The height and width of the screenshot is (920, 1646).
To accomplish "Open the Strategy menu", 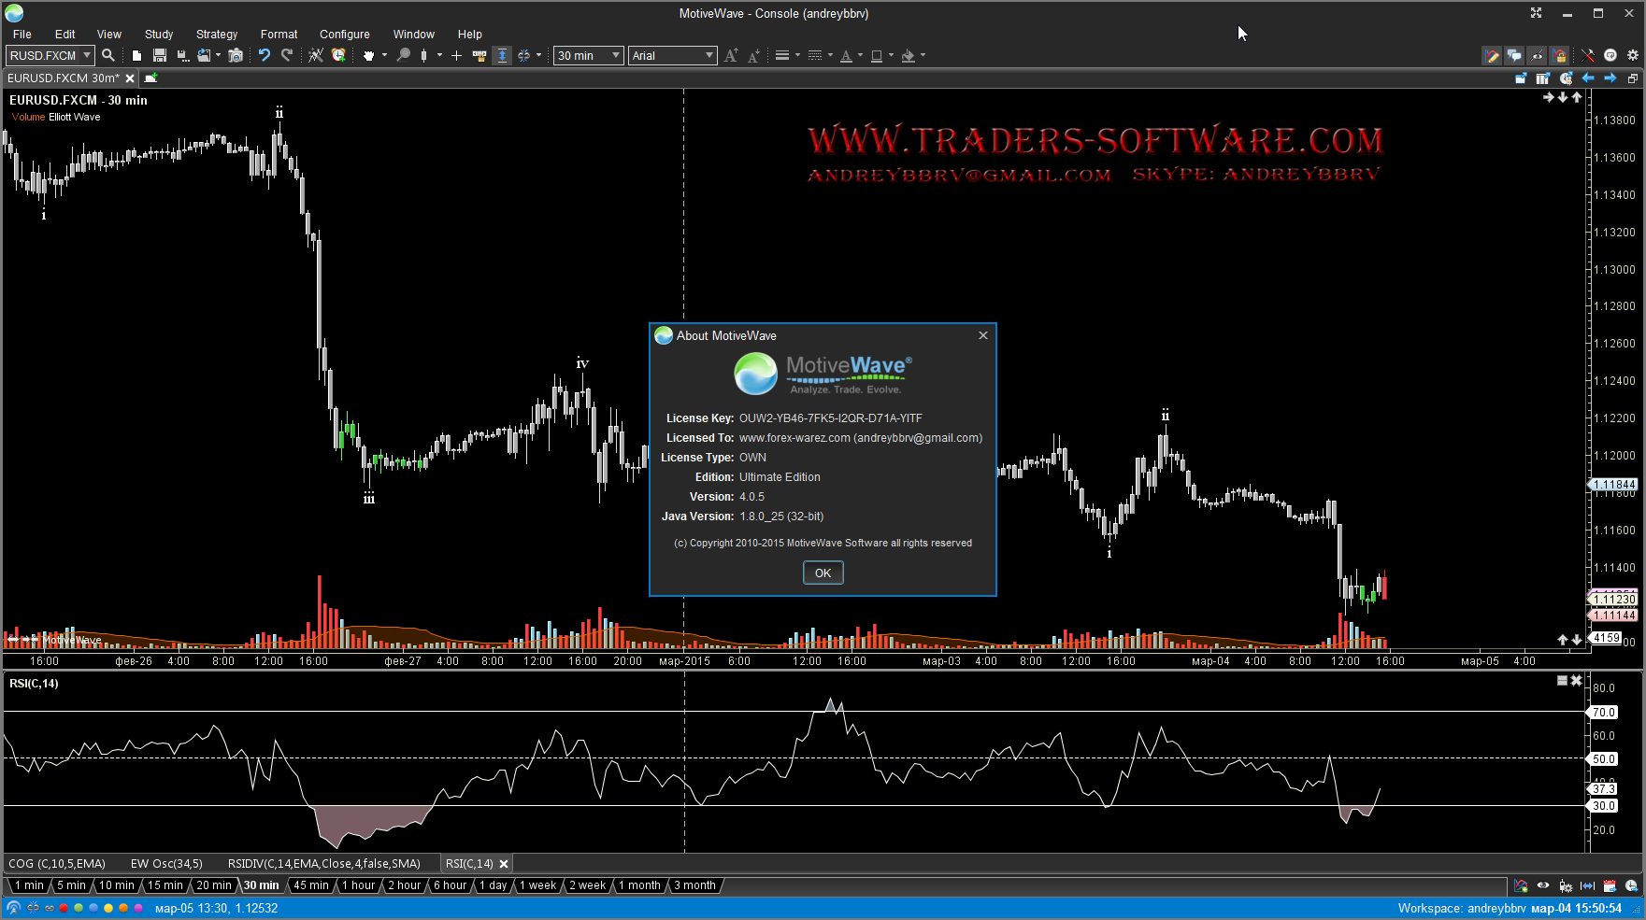I will click(x=217, y=34).
